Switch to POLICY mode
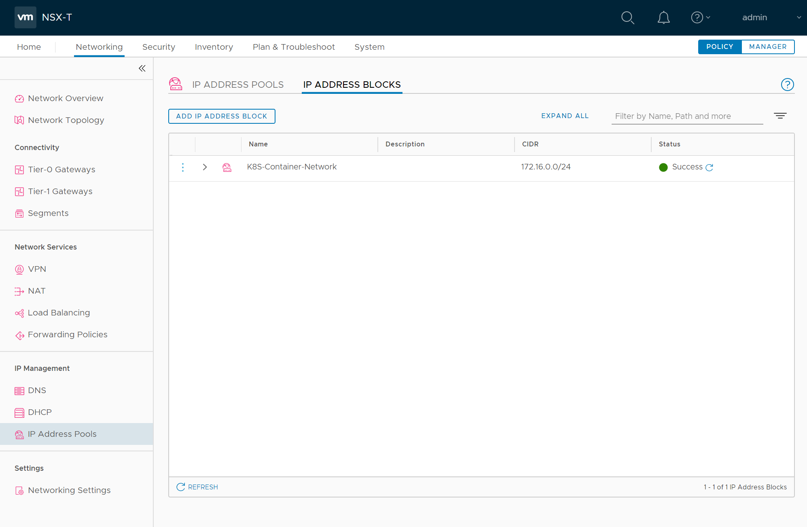The image size is (807, 527). [x=720, y=47]
